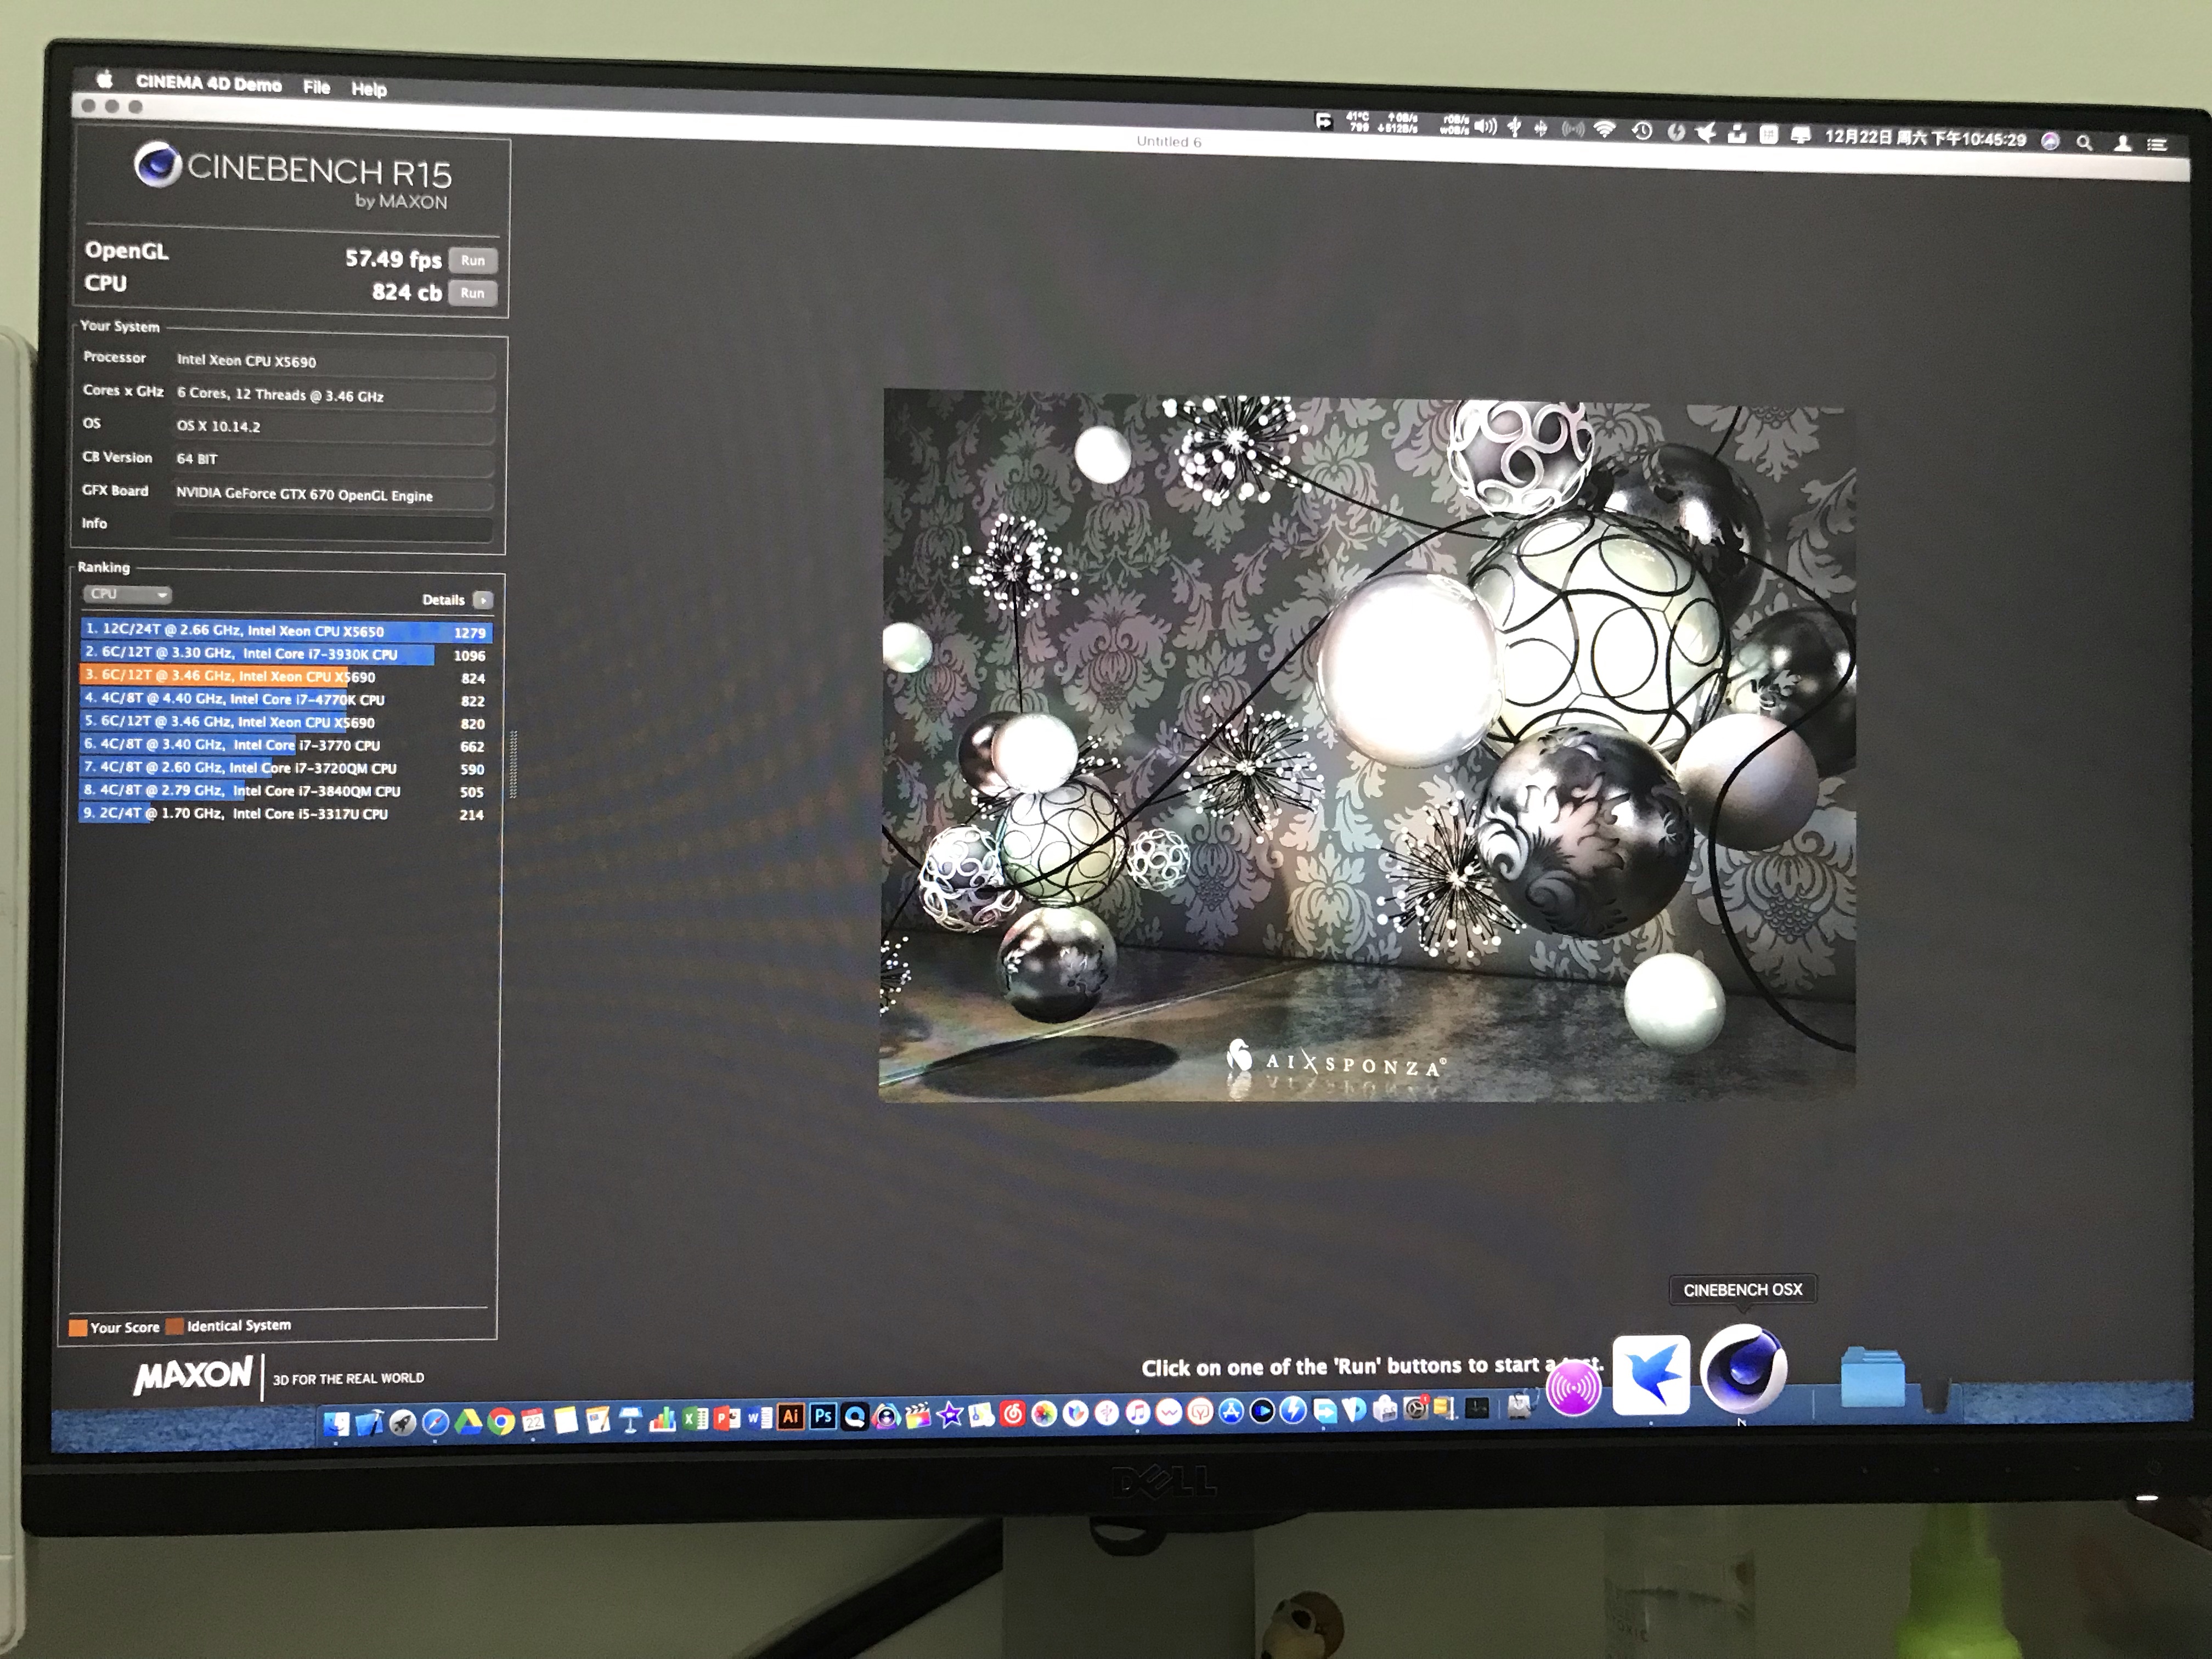Open Adobe Illustrator from the Dock

791,1417
